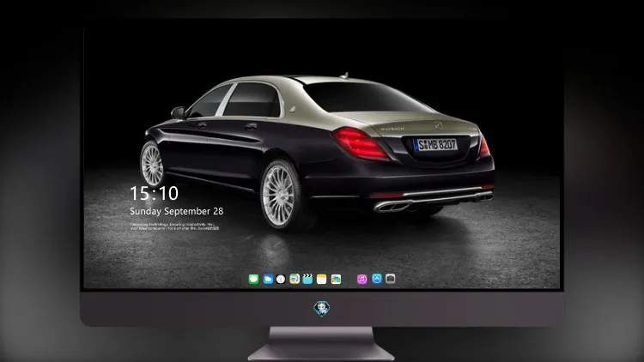This screenshot has height=362, width=644.
Task: Open the Clock app in dock
Action: [x=281, y=279]
